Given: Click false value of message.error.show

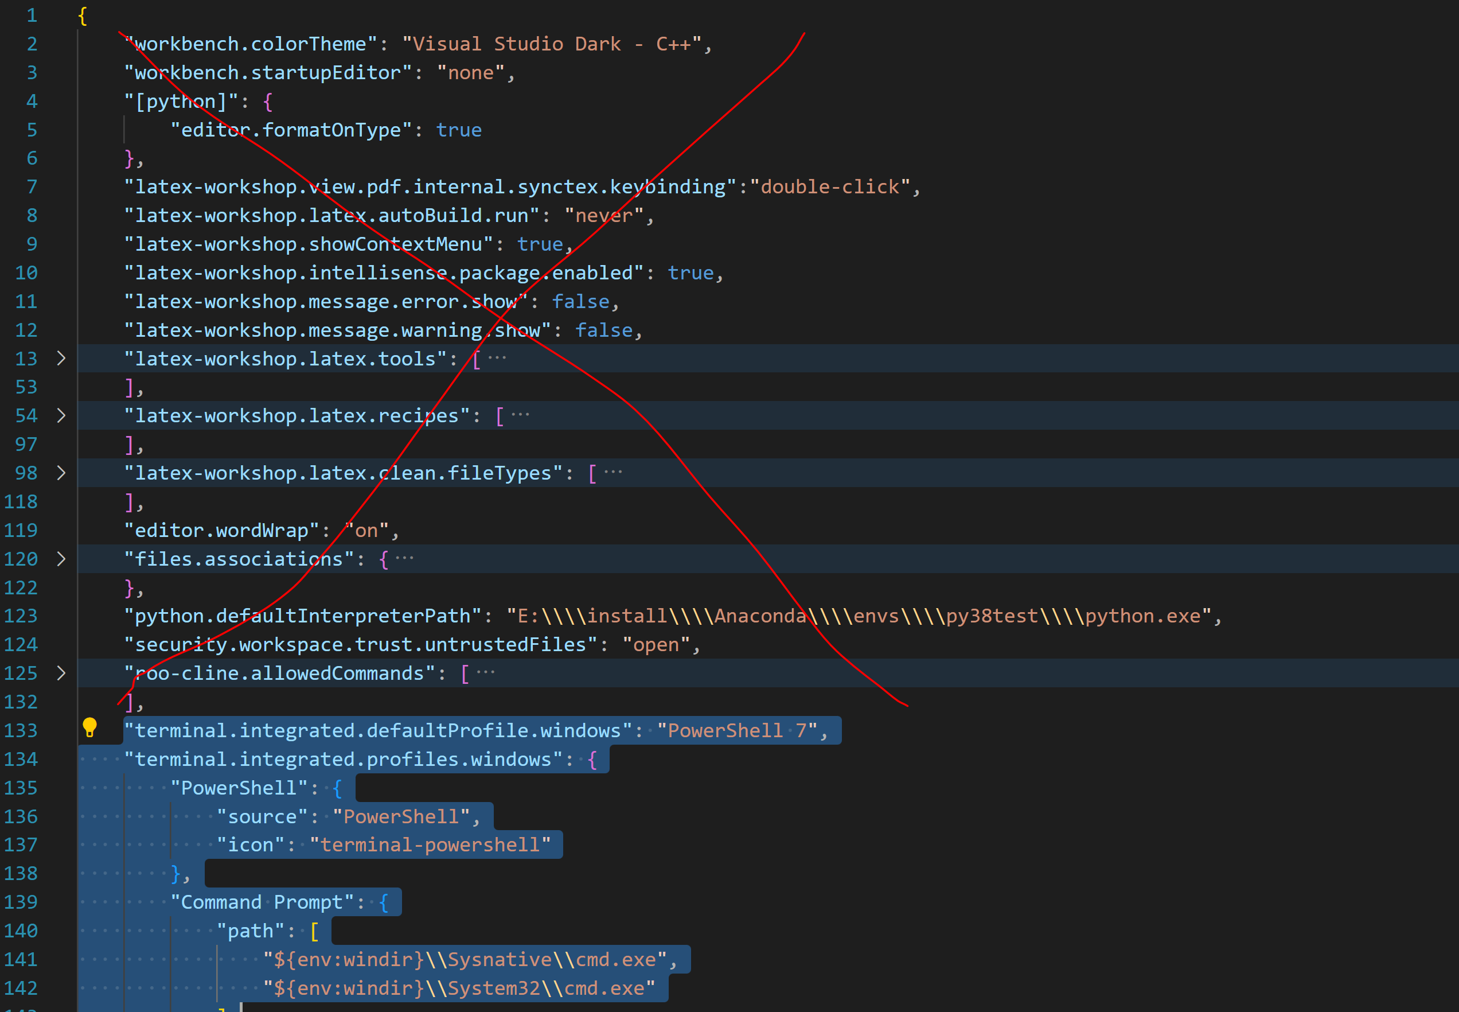Looking at the screenshot, I should click(580, 302).
